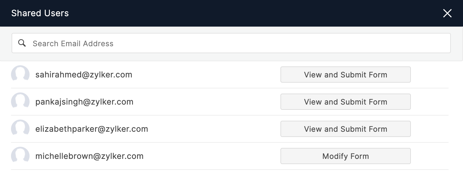
Task: Open permission dropdown for sahirahmed@zylker.com
Action: coord(345,75)
